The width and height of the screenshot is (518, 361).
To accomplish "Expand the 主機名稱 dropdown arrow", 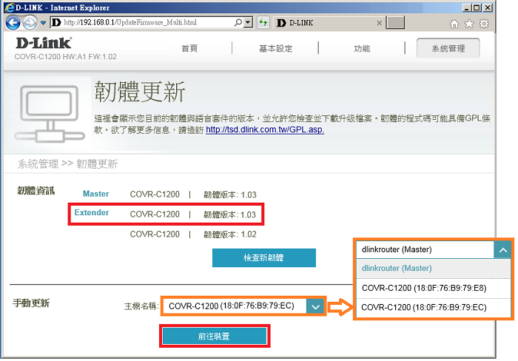I will pos(316,306).
